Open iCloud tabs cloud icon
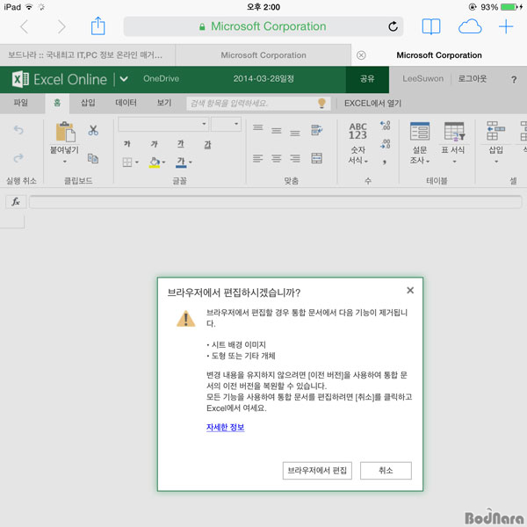This screenshot has height=527, width=527. pyautogui.click(x=470, y=26)
